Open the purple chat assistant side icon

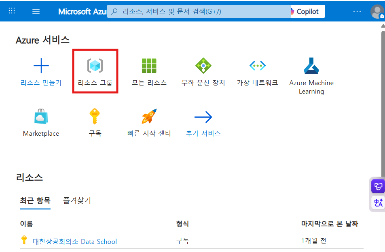[x=378, y=186]
